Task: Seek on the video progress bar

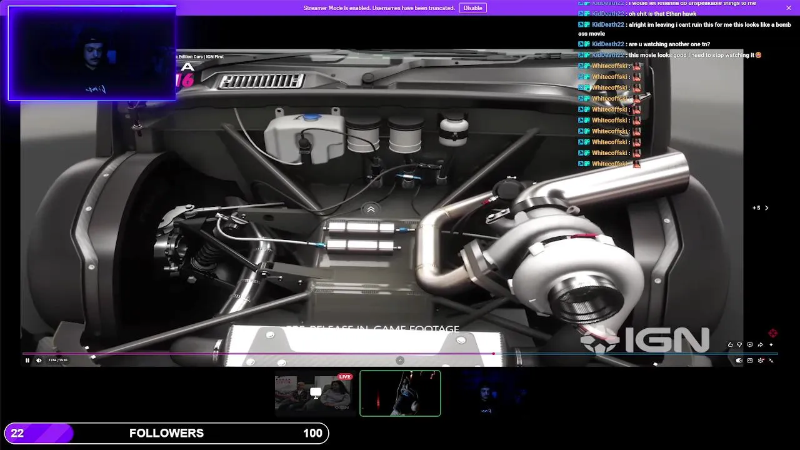Action: click(x=400, y=354)
